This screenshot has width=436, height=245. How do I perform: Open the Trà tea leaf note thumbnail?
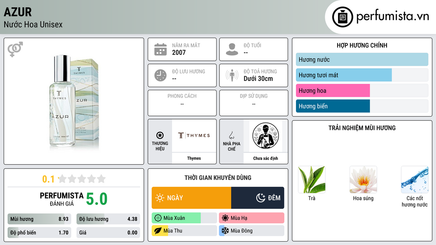click(312, 179)
